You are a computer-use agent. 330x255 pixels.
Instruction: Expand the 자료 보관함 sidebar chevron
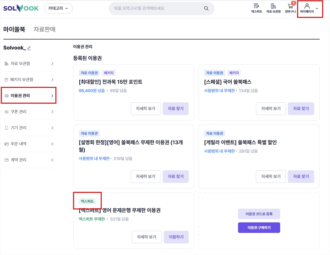click(52, 64)
